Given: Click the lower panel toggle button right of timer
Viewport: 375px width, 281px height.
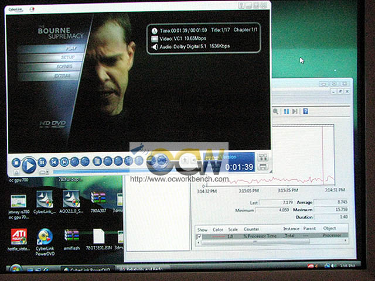Looking at the screenshot, I should click(x=263, y=167).
